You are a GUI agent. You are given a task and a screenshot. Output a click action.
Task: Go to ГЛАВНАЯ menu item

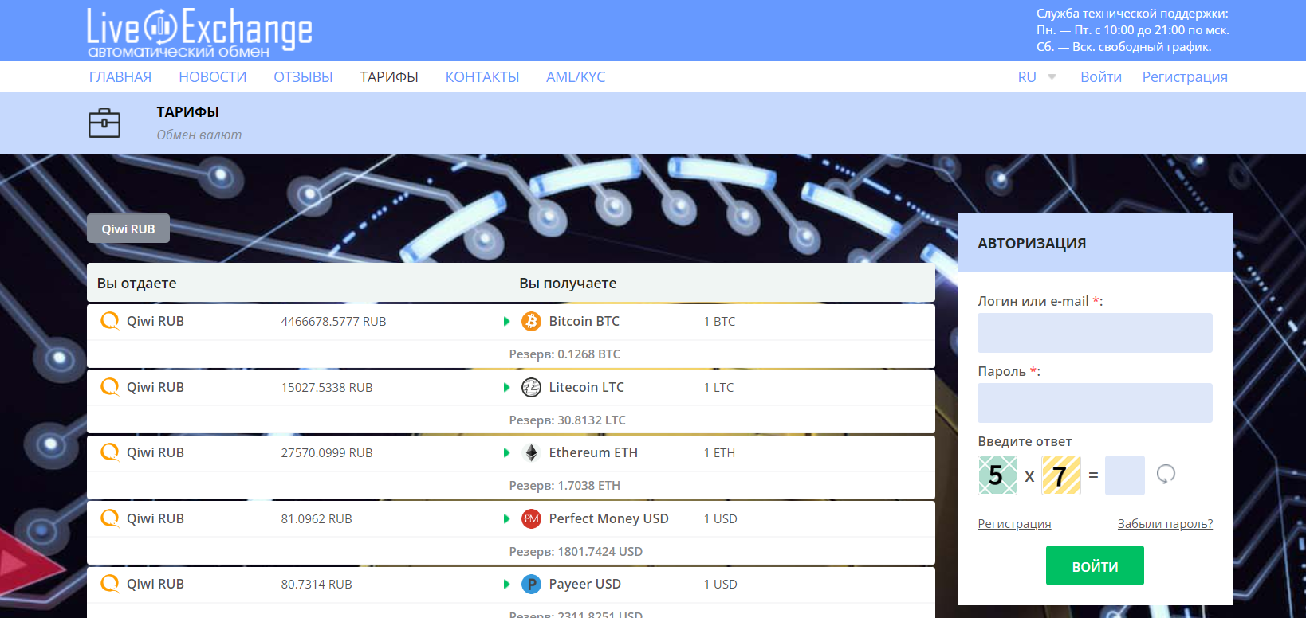[120, 77]
